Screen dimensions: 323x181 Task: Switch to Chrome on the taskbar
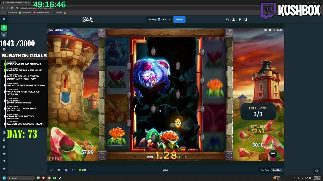click(x=49, y=178)
